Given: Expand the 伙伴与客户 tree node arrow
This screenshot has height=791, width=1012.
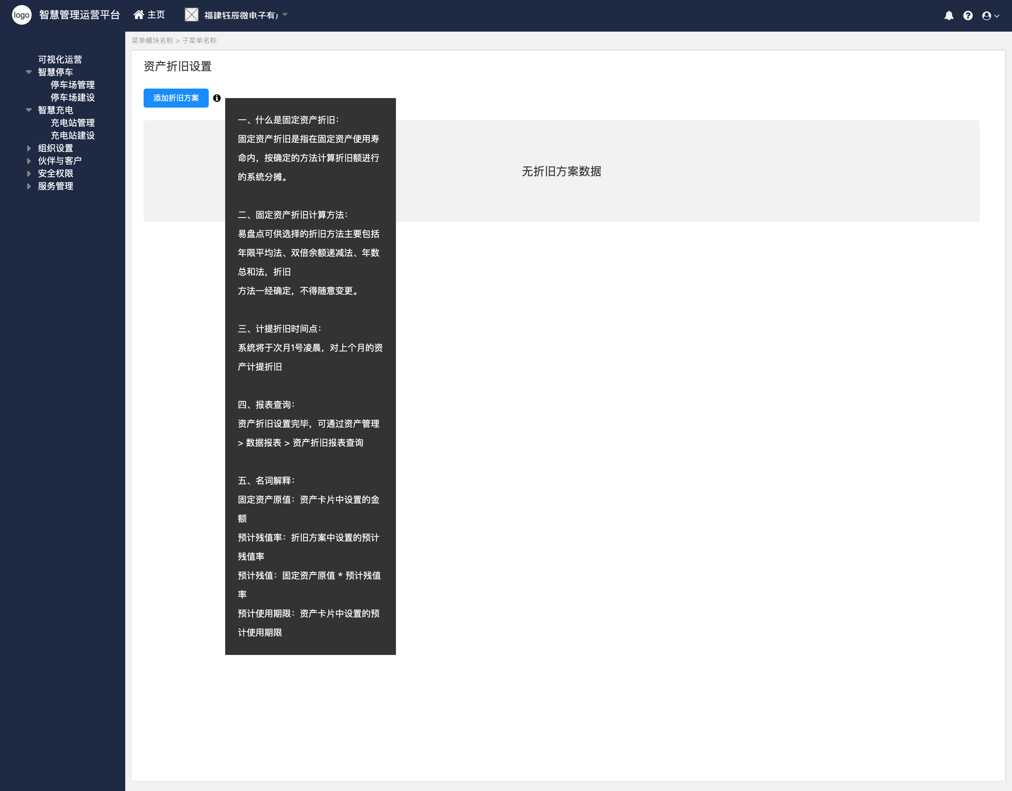Looking at the screenshot, I should (29, 161).
